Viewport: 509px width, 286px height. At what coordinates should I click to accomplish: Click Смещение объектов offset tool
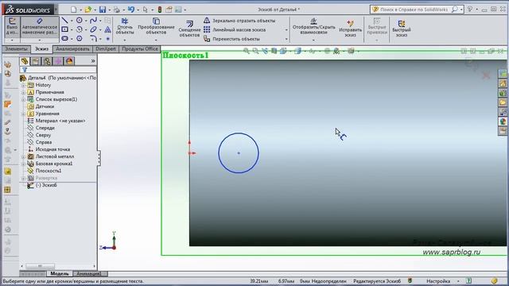coord(189,29)
